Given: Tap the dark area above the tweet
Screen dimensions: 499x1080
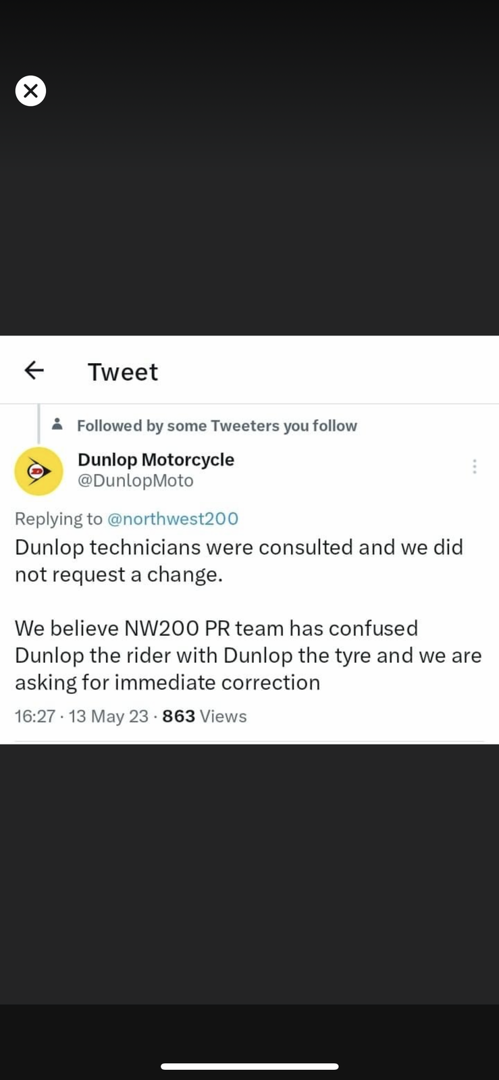Looking at the screenshot, I should [249, 216].
